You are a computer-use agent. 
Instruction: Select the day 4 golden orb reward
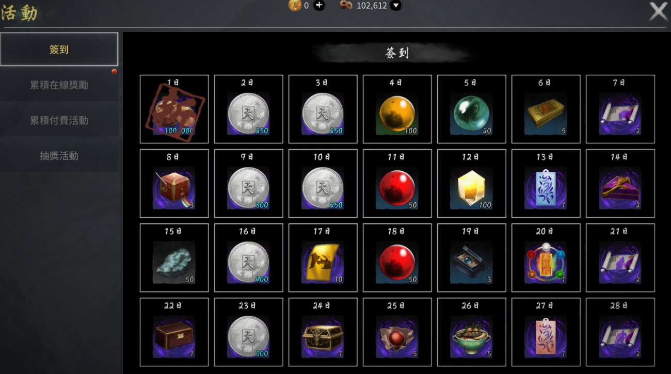pyautogui.click(x=397, y=109)
